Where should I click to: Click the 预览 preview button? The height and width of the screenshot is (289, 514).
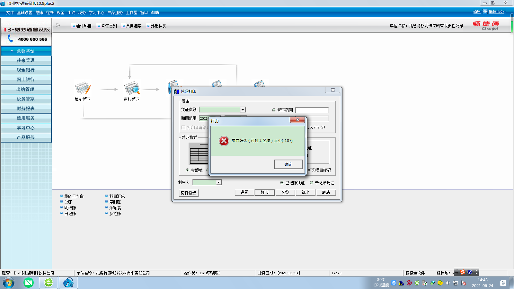coord(285,192)
